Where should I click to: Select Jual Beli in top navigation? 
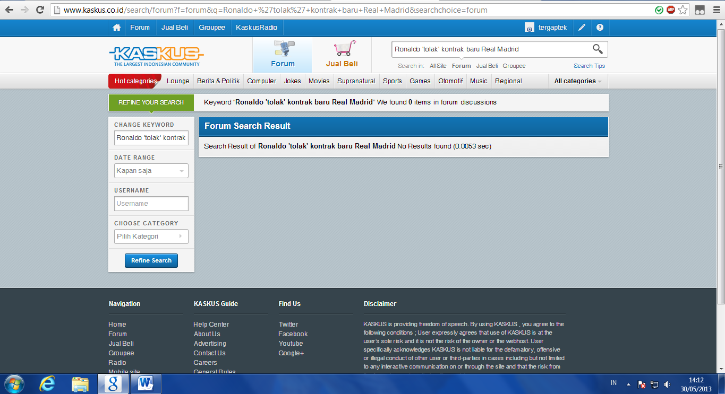[175, 28]
